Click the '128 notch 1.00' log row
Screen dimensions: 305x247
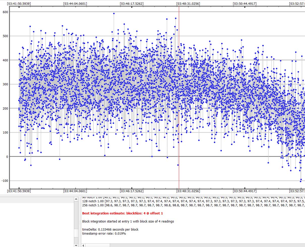pyautogui.click(x=193, y=201)
